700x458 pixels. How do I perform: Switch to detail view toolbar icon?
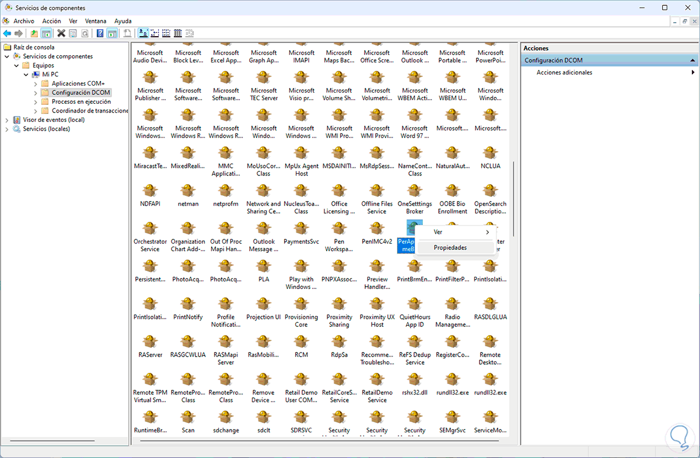point(178,33)
